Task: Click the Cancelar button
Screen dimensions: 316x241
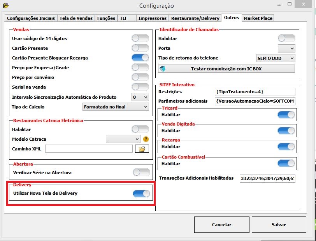Action: [x=221, y=225]
